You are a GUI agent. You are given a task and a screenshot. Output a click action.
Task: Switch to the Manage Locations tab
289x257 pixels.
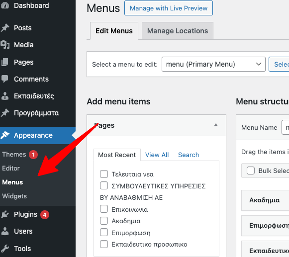tap(178, 31)
